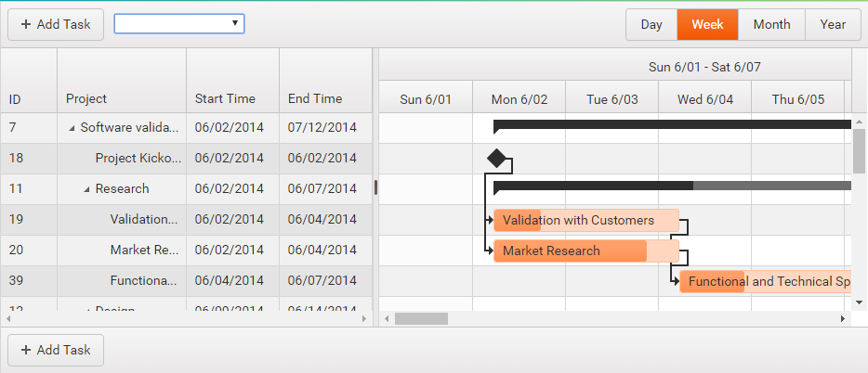
Task: Click the Project Kickoff milestone diamond
Action: click(496, 159)
